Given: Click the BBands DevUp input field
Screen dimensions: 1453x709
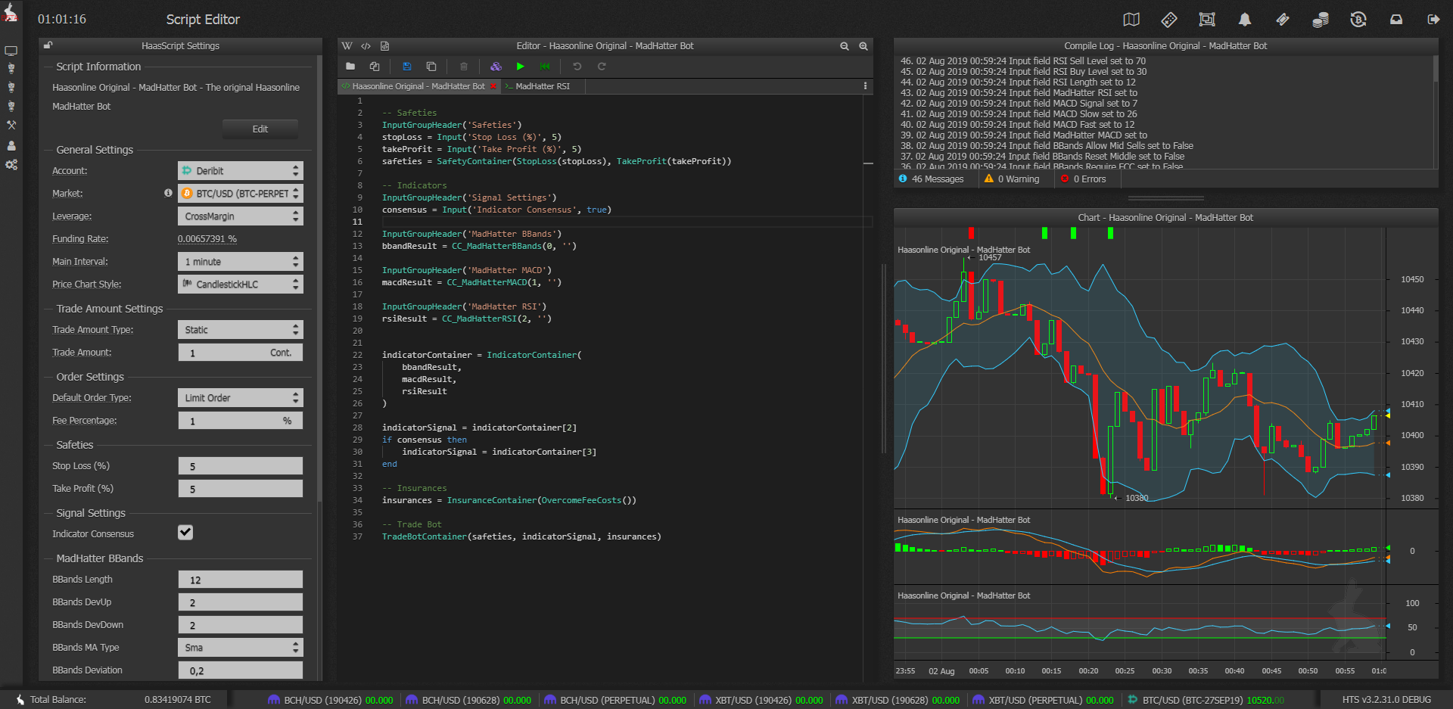Looking at the screenshot, I should point(241,602).
